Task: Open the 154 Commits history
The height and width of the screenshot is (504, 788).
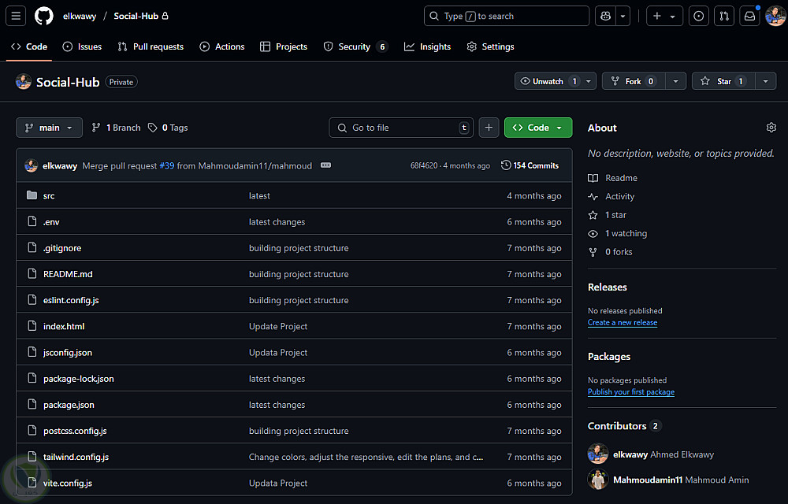Action: coord(530,165)
